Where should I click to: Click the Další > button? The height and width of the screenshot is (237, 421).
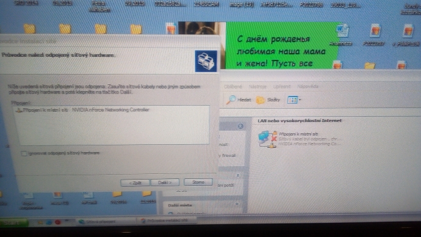165,183
